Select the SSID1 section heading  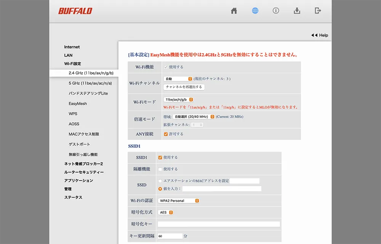coord(134,146)
